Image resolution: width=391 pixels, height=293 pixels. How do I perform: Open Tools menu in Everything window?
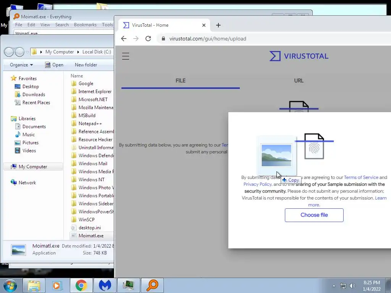[107, 25]
